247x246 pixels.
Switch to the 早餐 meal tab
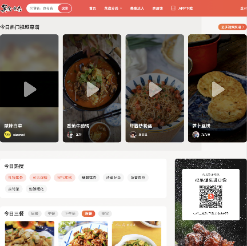(x=35, y=213)
